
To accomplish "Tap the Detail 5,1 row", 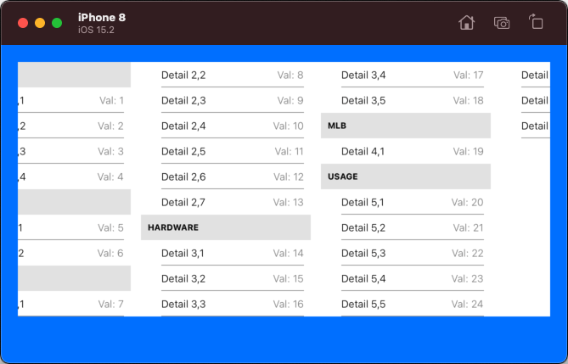I will pos(406,202).
